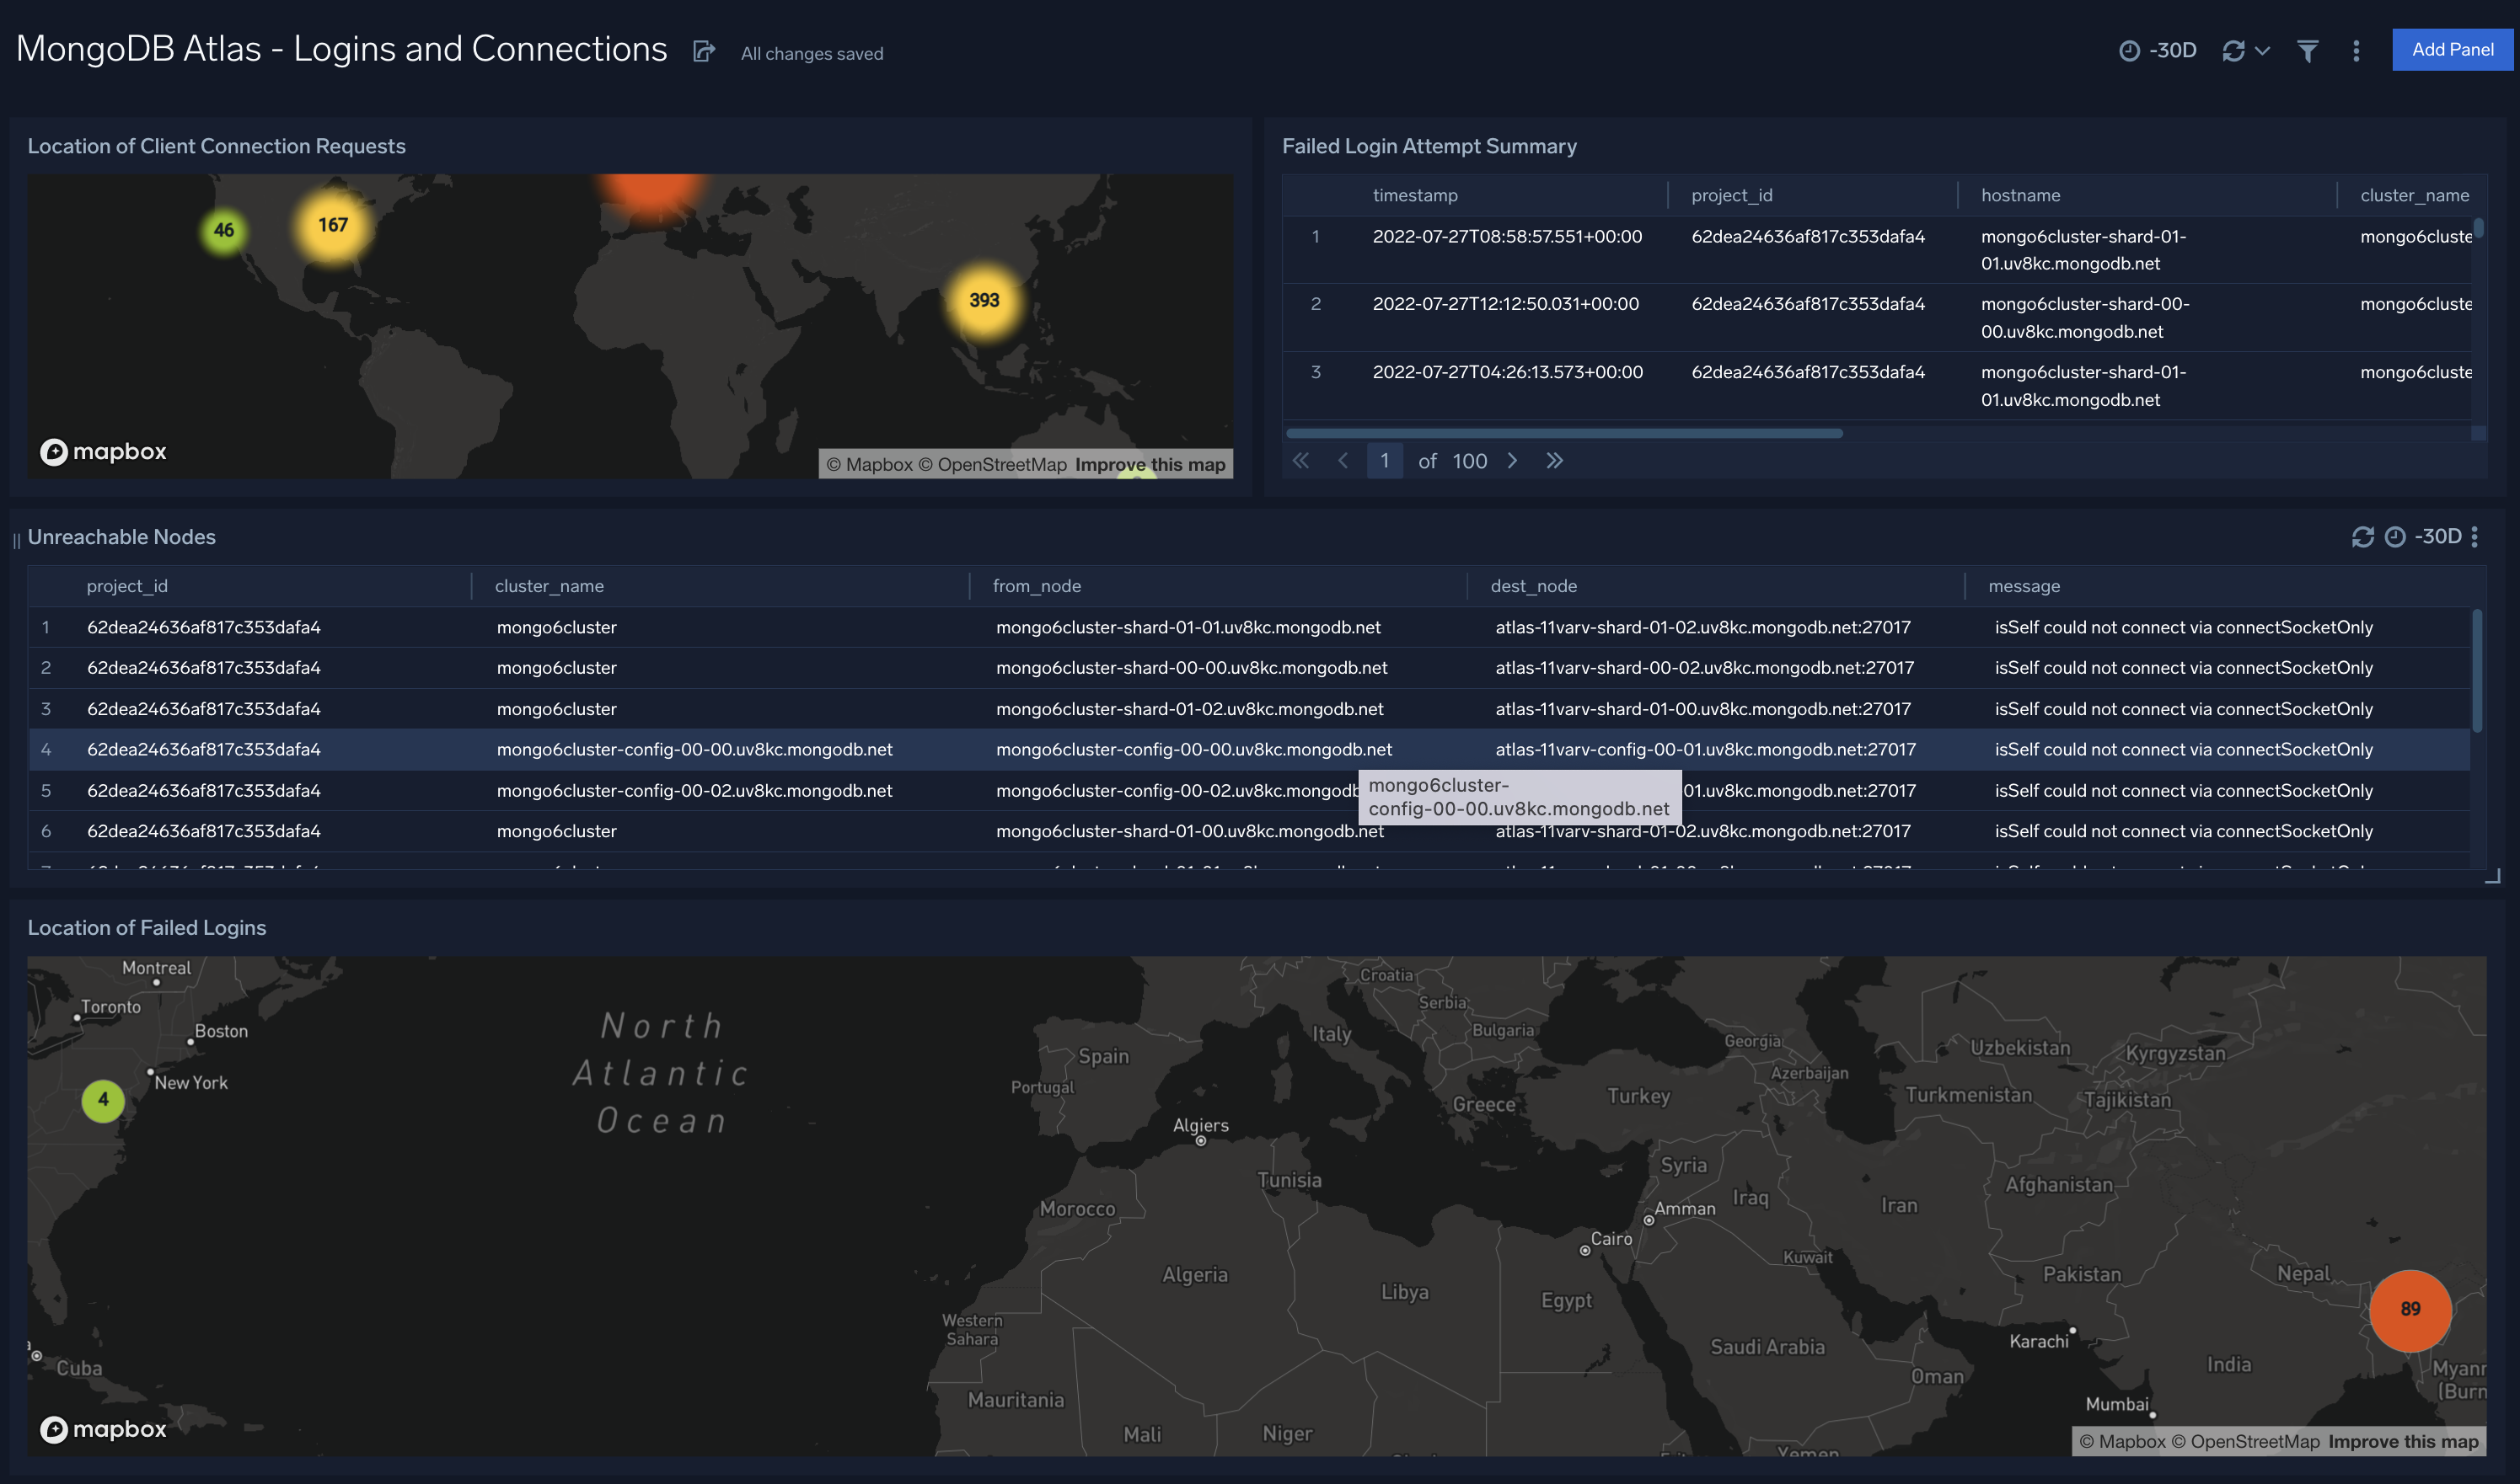Viewport: 2520px width, 1484px height.
Task: Open the kebab menu on Unreachable Nodes panel
Action: (2477, 537)
